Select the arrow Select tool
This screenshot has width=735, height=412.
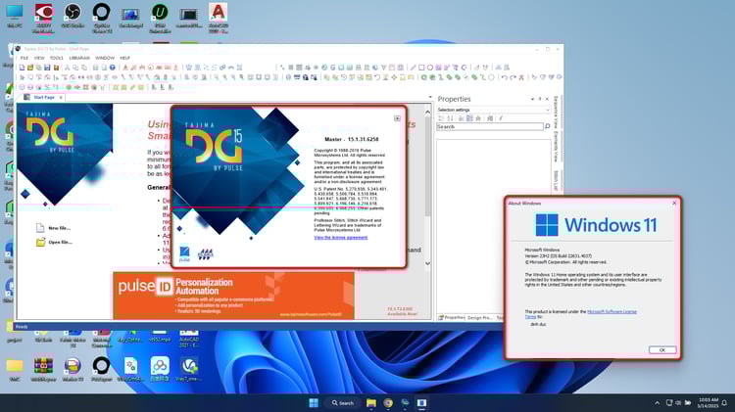pos(22,77)
